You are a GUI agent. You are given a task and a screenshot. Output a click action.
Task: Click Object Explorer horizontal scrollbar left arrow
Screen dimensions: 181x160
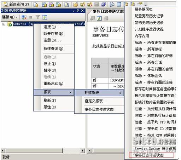coord(3,151)
